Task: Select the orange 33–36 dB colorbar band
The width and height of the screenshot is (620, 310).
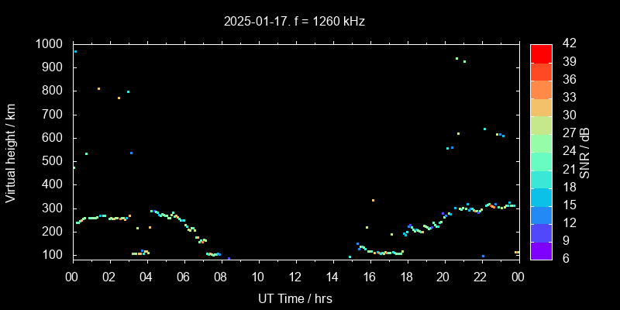Action: pyautogui.click(x=541, y=89)
